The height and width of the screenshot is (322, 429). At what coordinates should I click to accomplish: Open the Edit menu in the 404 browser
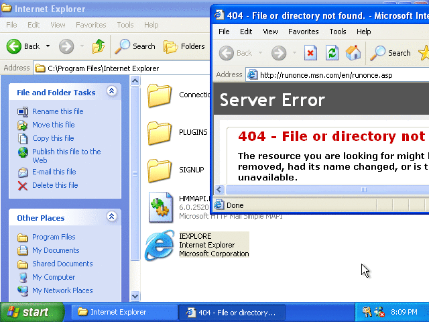click(x=246, y=32)
